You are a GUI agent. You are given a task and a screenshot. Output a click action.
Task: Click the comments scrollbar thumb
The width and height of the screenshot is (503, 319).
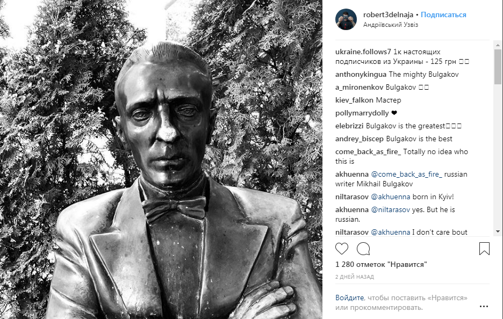click(x=498, y=67)
